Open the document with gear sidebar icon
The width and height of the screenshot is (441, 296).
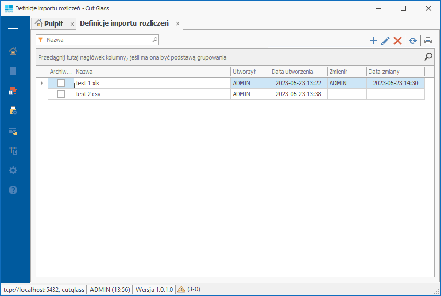pyautogui.click(x=13, y=111)
